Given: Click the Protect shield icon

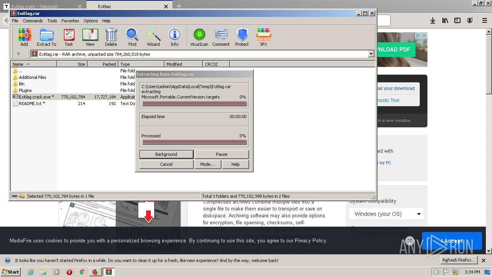Looking at the screenshot, I should 242,37.
